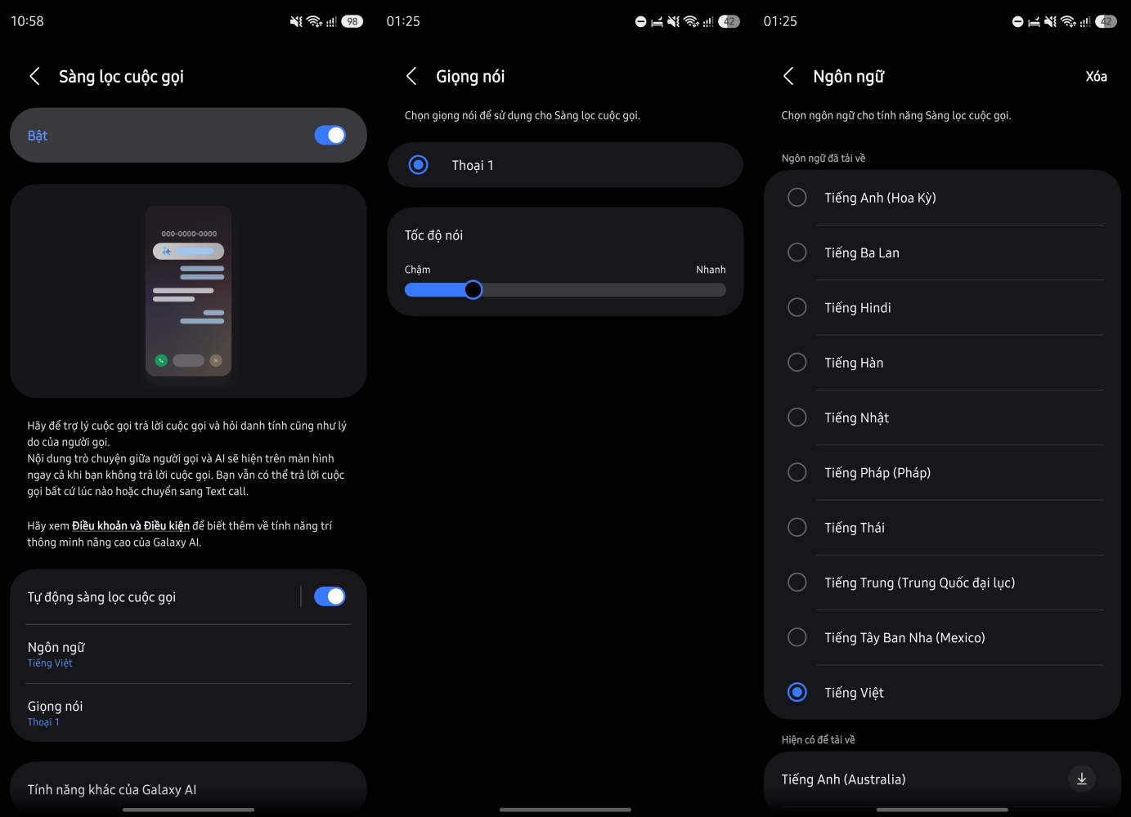Go back from Sàng lọc cuộc gọi screen
Viewport: 1131px width, 817px height.
coord(34,77)
